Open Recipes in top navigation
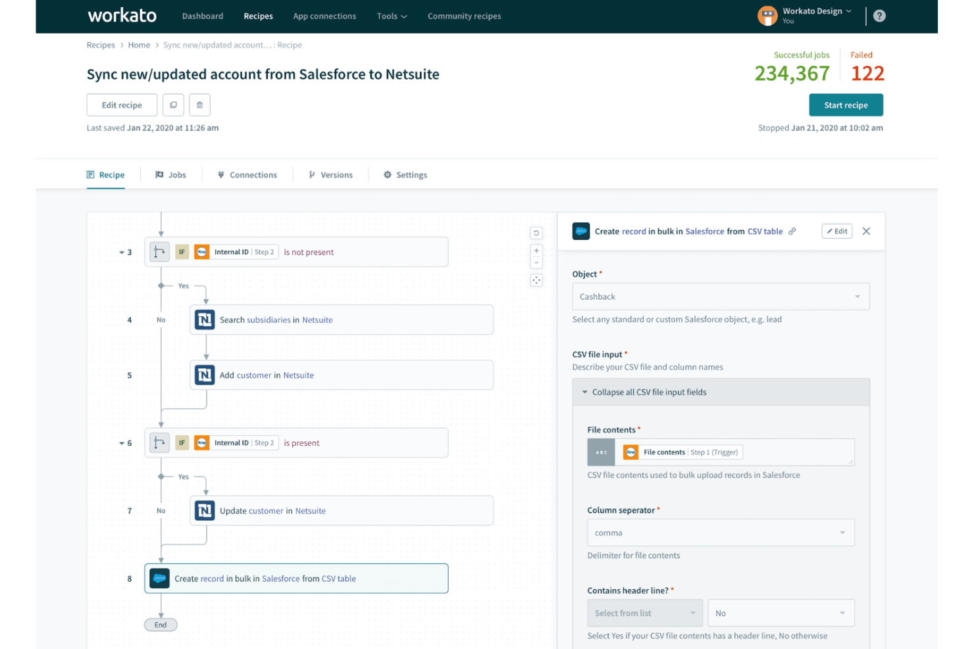The height and width of the screenshot is (649, 974). pos(258,16)
